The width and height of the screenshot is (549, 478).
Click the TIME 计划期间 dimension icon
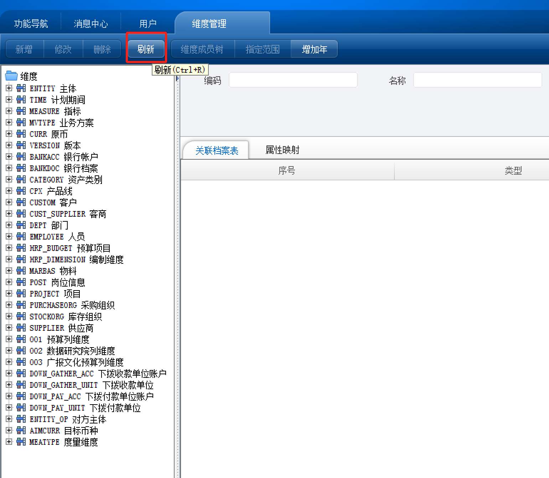tap(21, 99)
